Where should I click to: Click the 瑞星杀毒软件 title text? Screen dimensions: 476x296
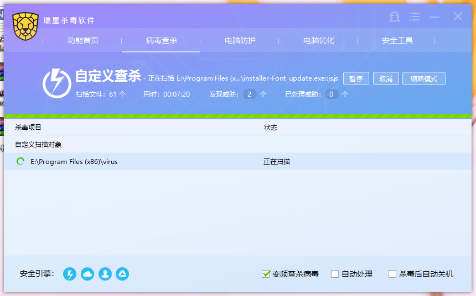[69, 20]
